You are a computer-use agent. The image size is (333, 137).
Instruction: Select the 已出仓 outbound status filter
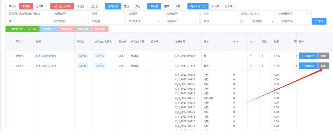coord(94,6)
